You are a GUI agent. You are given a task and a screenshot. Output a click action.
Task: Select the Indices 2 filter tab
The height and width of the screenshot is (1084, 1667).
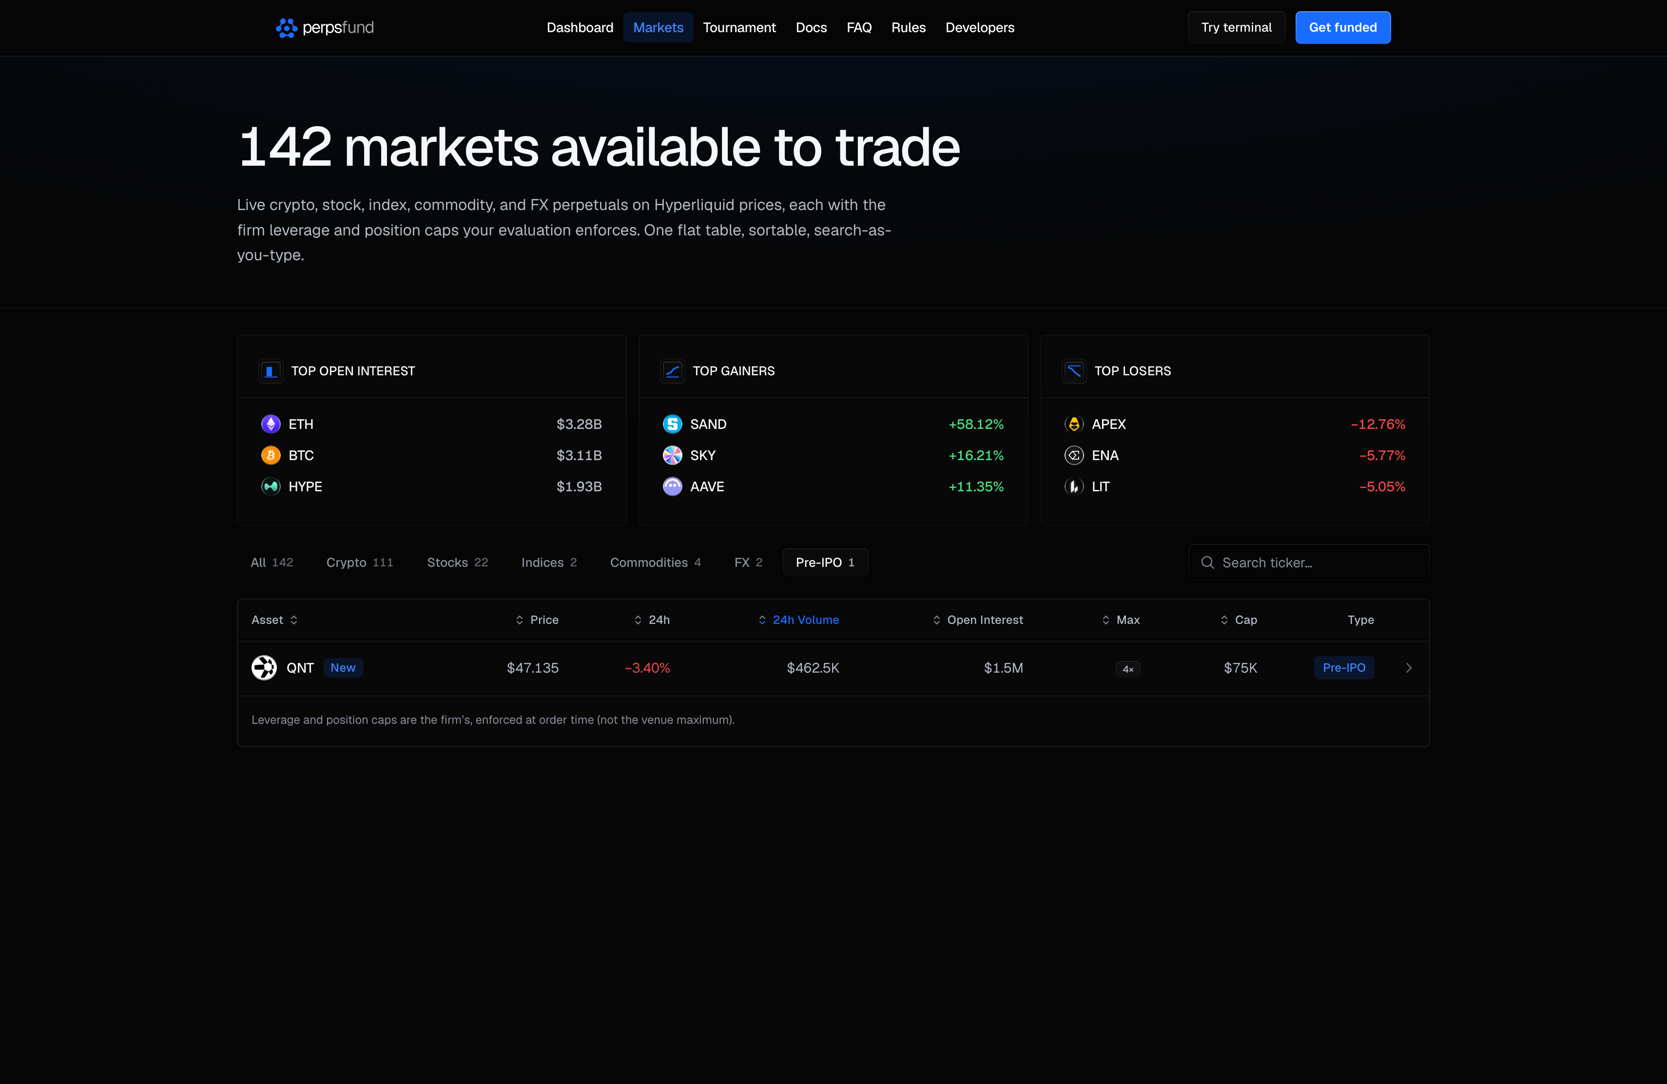tap(549, 562)
